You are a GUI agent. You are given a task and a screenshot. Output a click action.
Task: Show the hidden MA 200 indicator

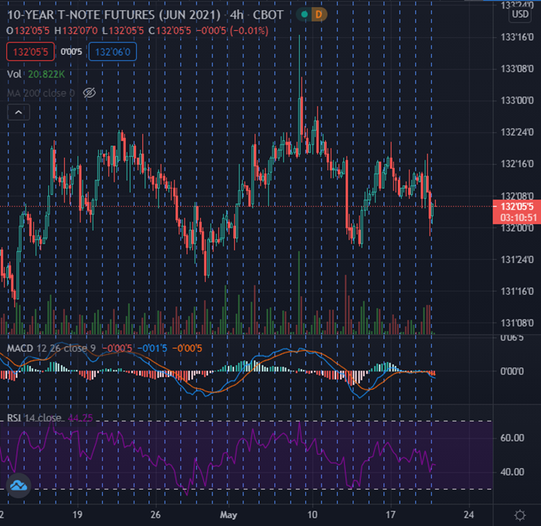point(89,93)
